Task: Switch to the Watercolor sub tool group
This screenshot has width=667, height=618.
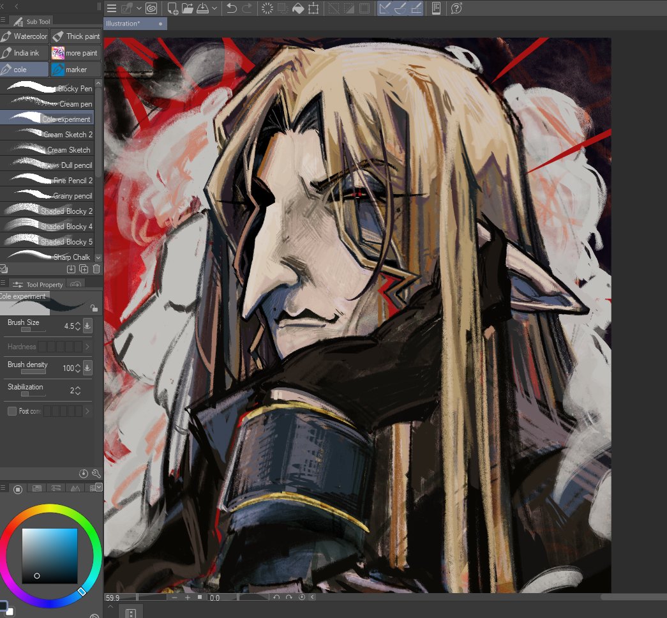Action: tap(25, 36)
